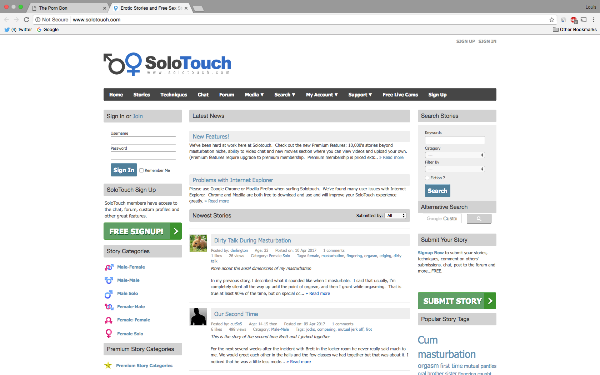600x375 pixels.
Task: Click the browser back arrow
Action: pos(6,20)
